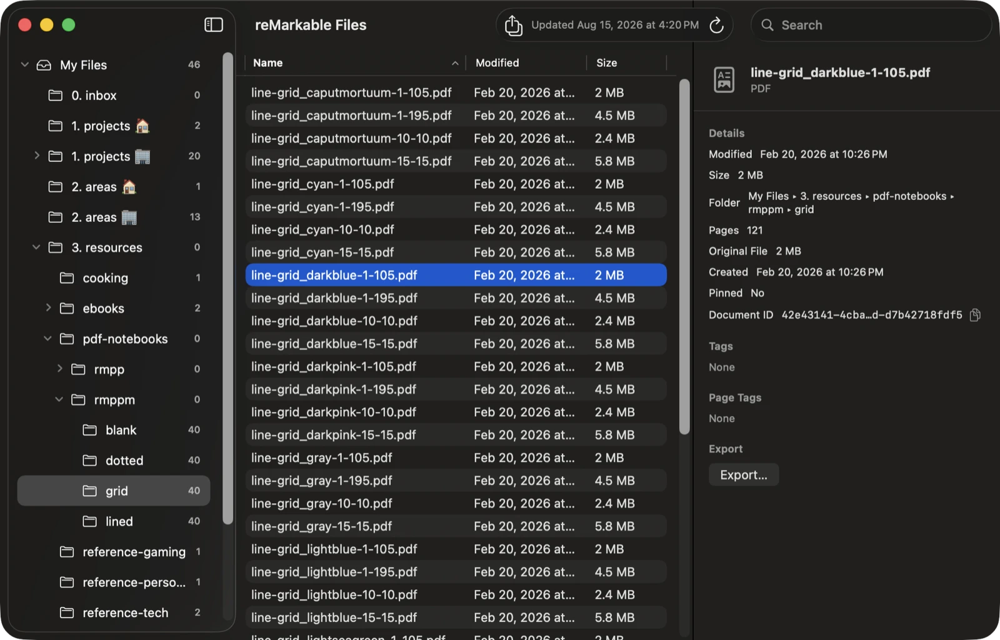This screenshot has height=640, width=1000.
Task: Select line-grid_cyan-15-15.pdf
Action: point(456,252)
